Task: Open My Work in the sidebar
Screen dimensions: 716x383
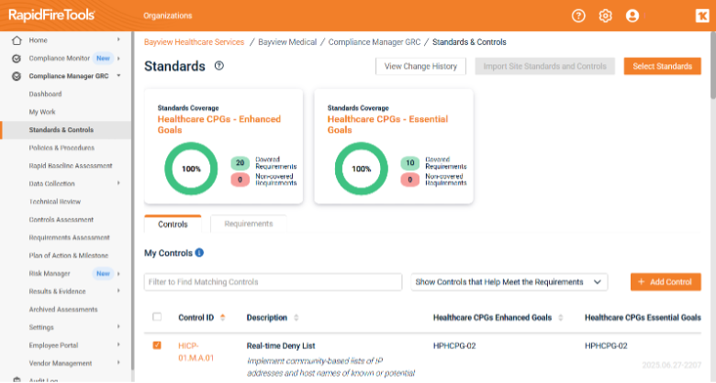Action: (42, 112)
